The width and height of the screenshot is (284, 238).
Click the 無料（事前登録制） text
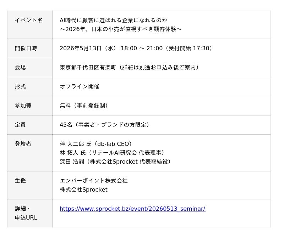point(84,106)
